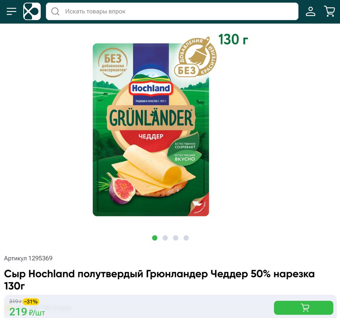Click the magnifier search icon

pos(55,12)
